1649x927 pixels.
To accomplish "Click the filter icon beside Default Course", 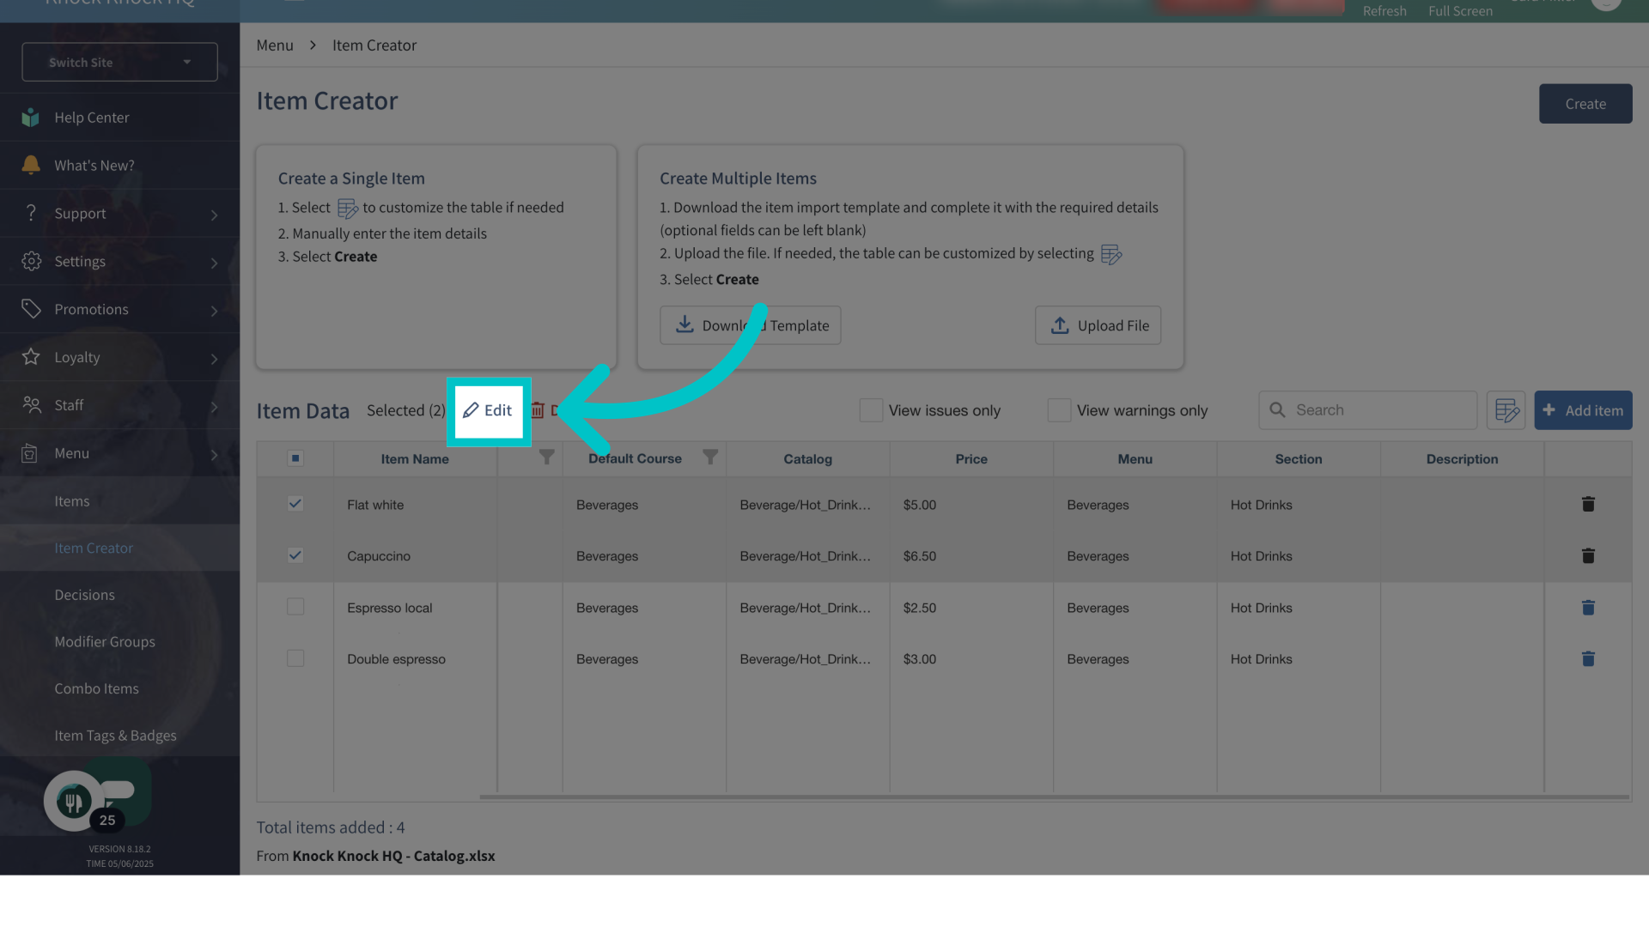I will click(x=710, y=457).
